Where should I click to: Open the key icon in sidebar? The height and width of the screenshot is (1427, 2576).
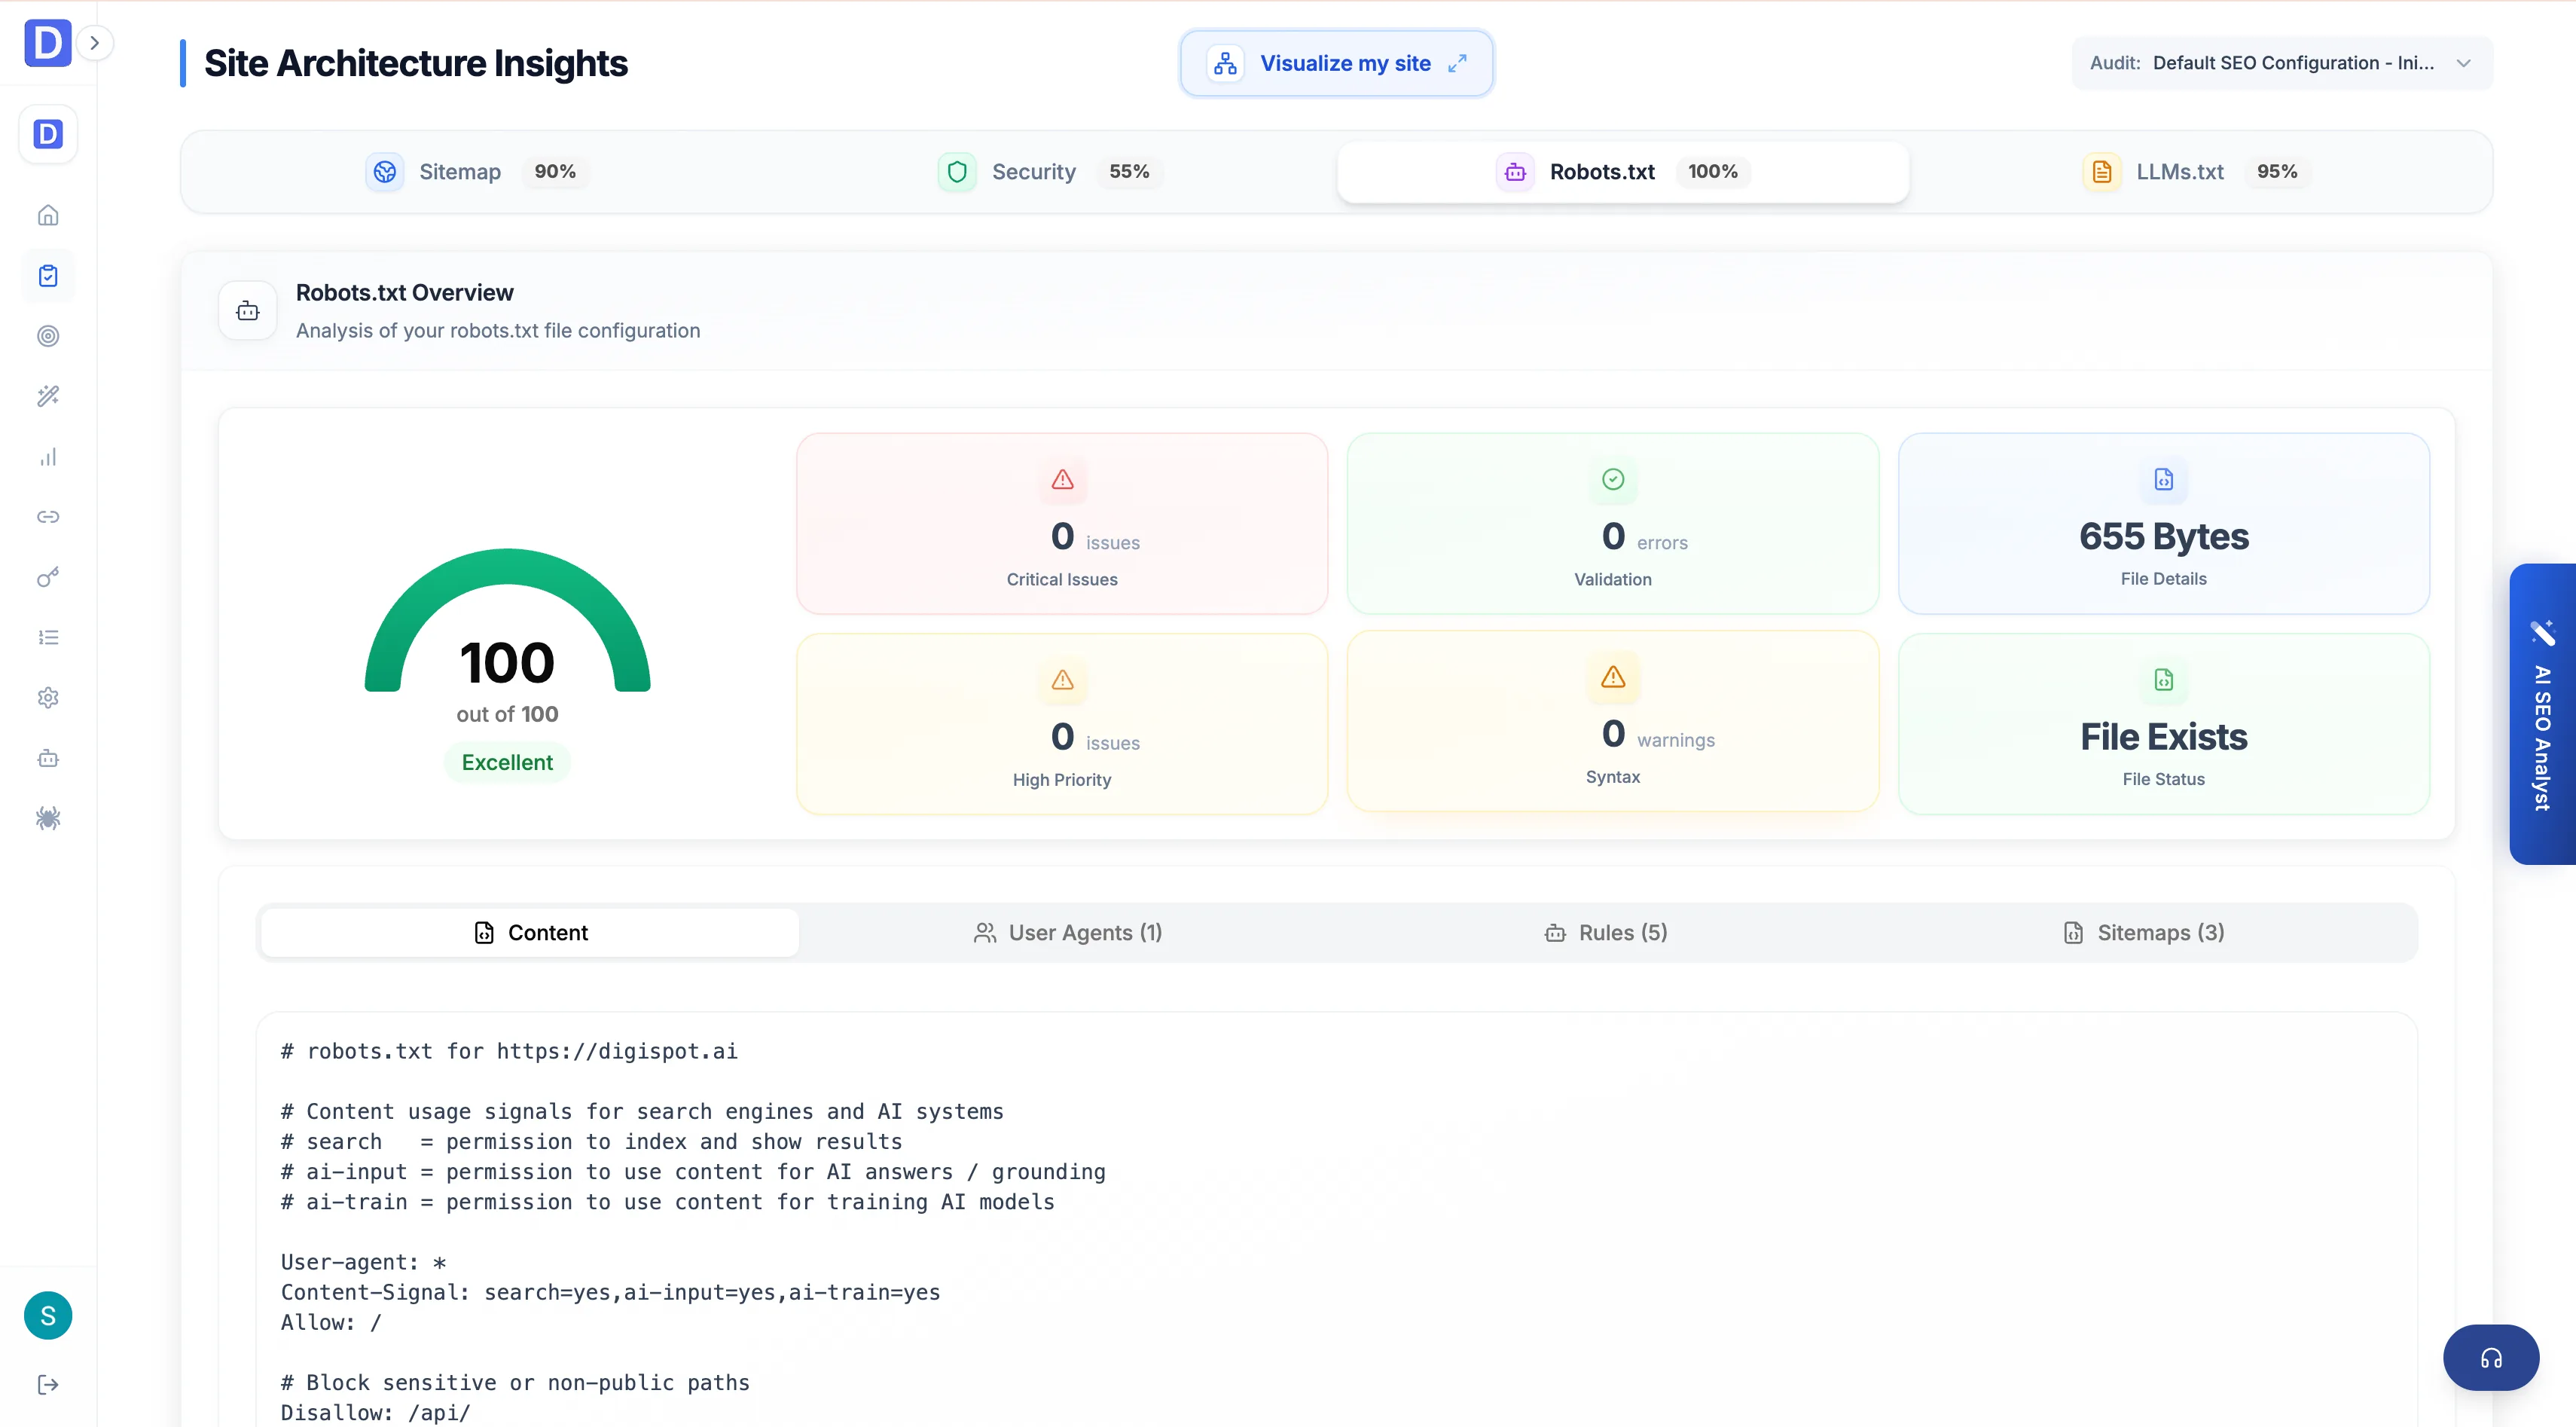coord(48,577)
